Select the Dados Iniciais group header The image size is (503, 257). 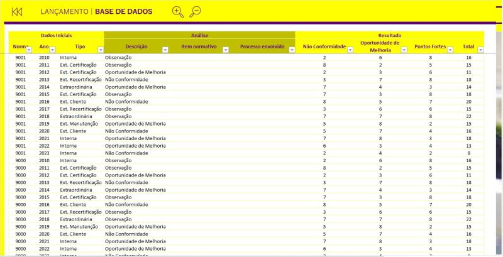[56, 35]
